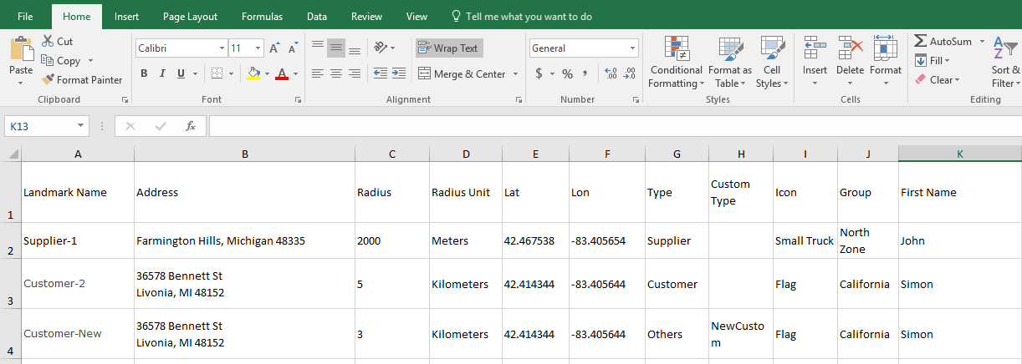Toggle Wrap Text

[449, 48]
